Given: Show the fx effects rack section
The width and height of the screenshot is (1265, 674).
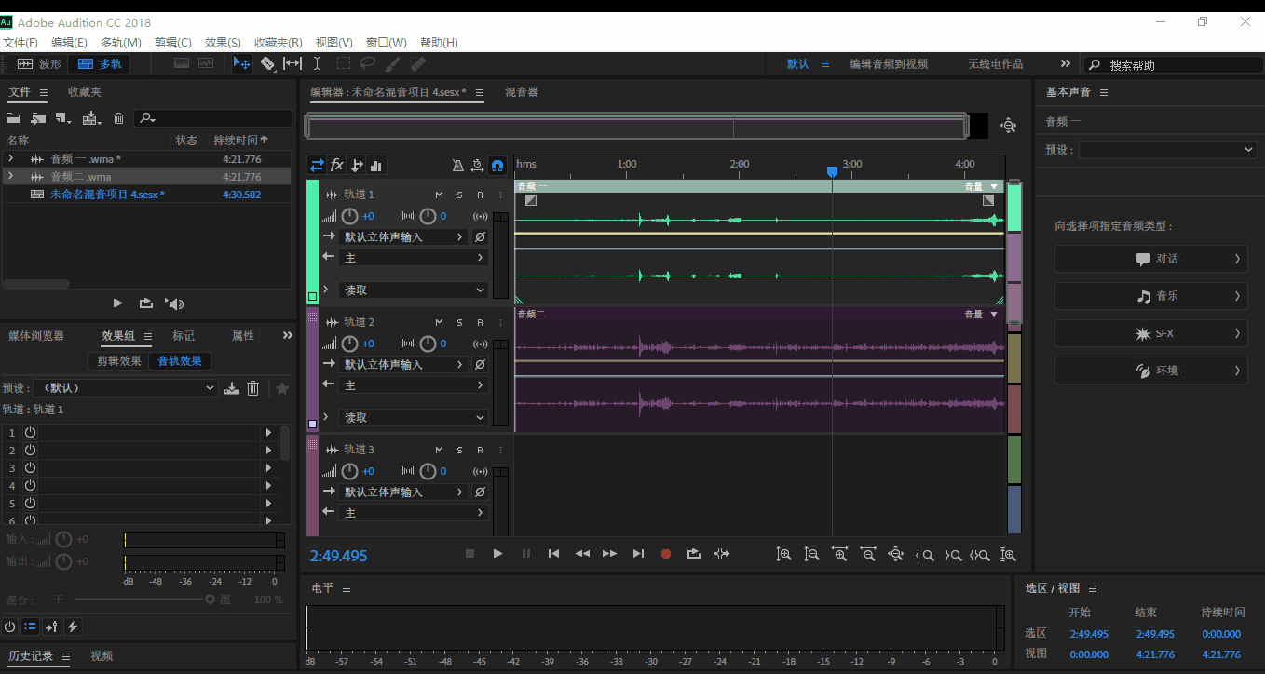Looking at the screenshot, I should pos(337,166).
